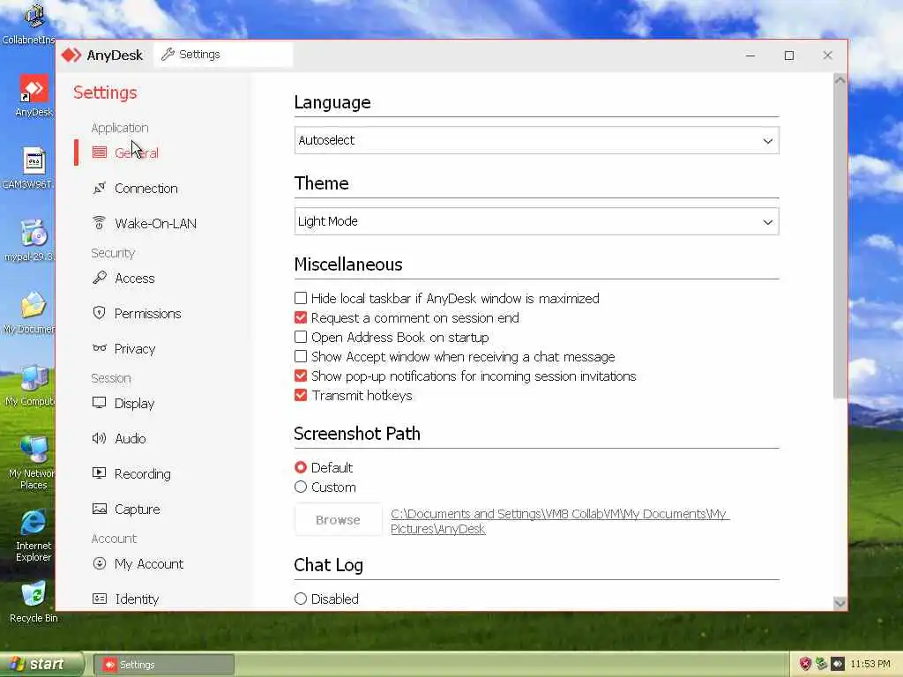Viewport: 903px width, 677px height.
Task: Click the Browse button for screenshot path
Action: coord(338,520)
